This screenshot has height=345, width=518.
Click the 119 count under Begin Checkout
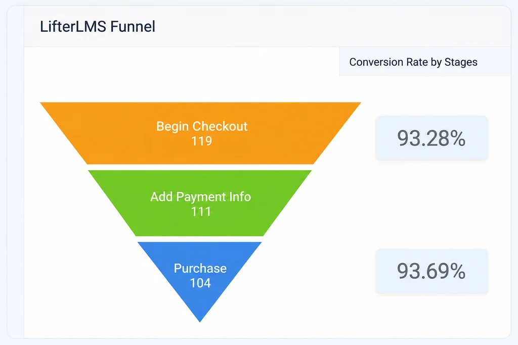point(201,141)
